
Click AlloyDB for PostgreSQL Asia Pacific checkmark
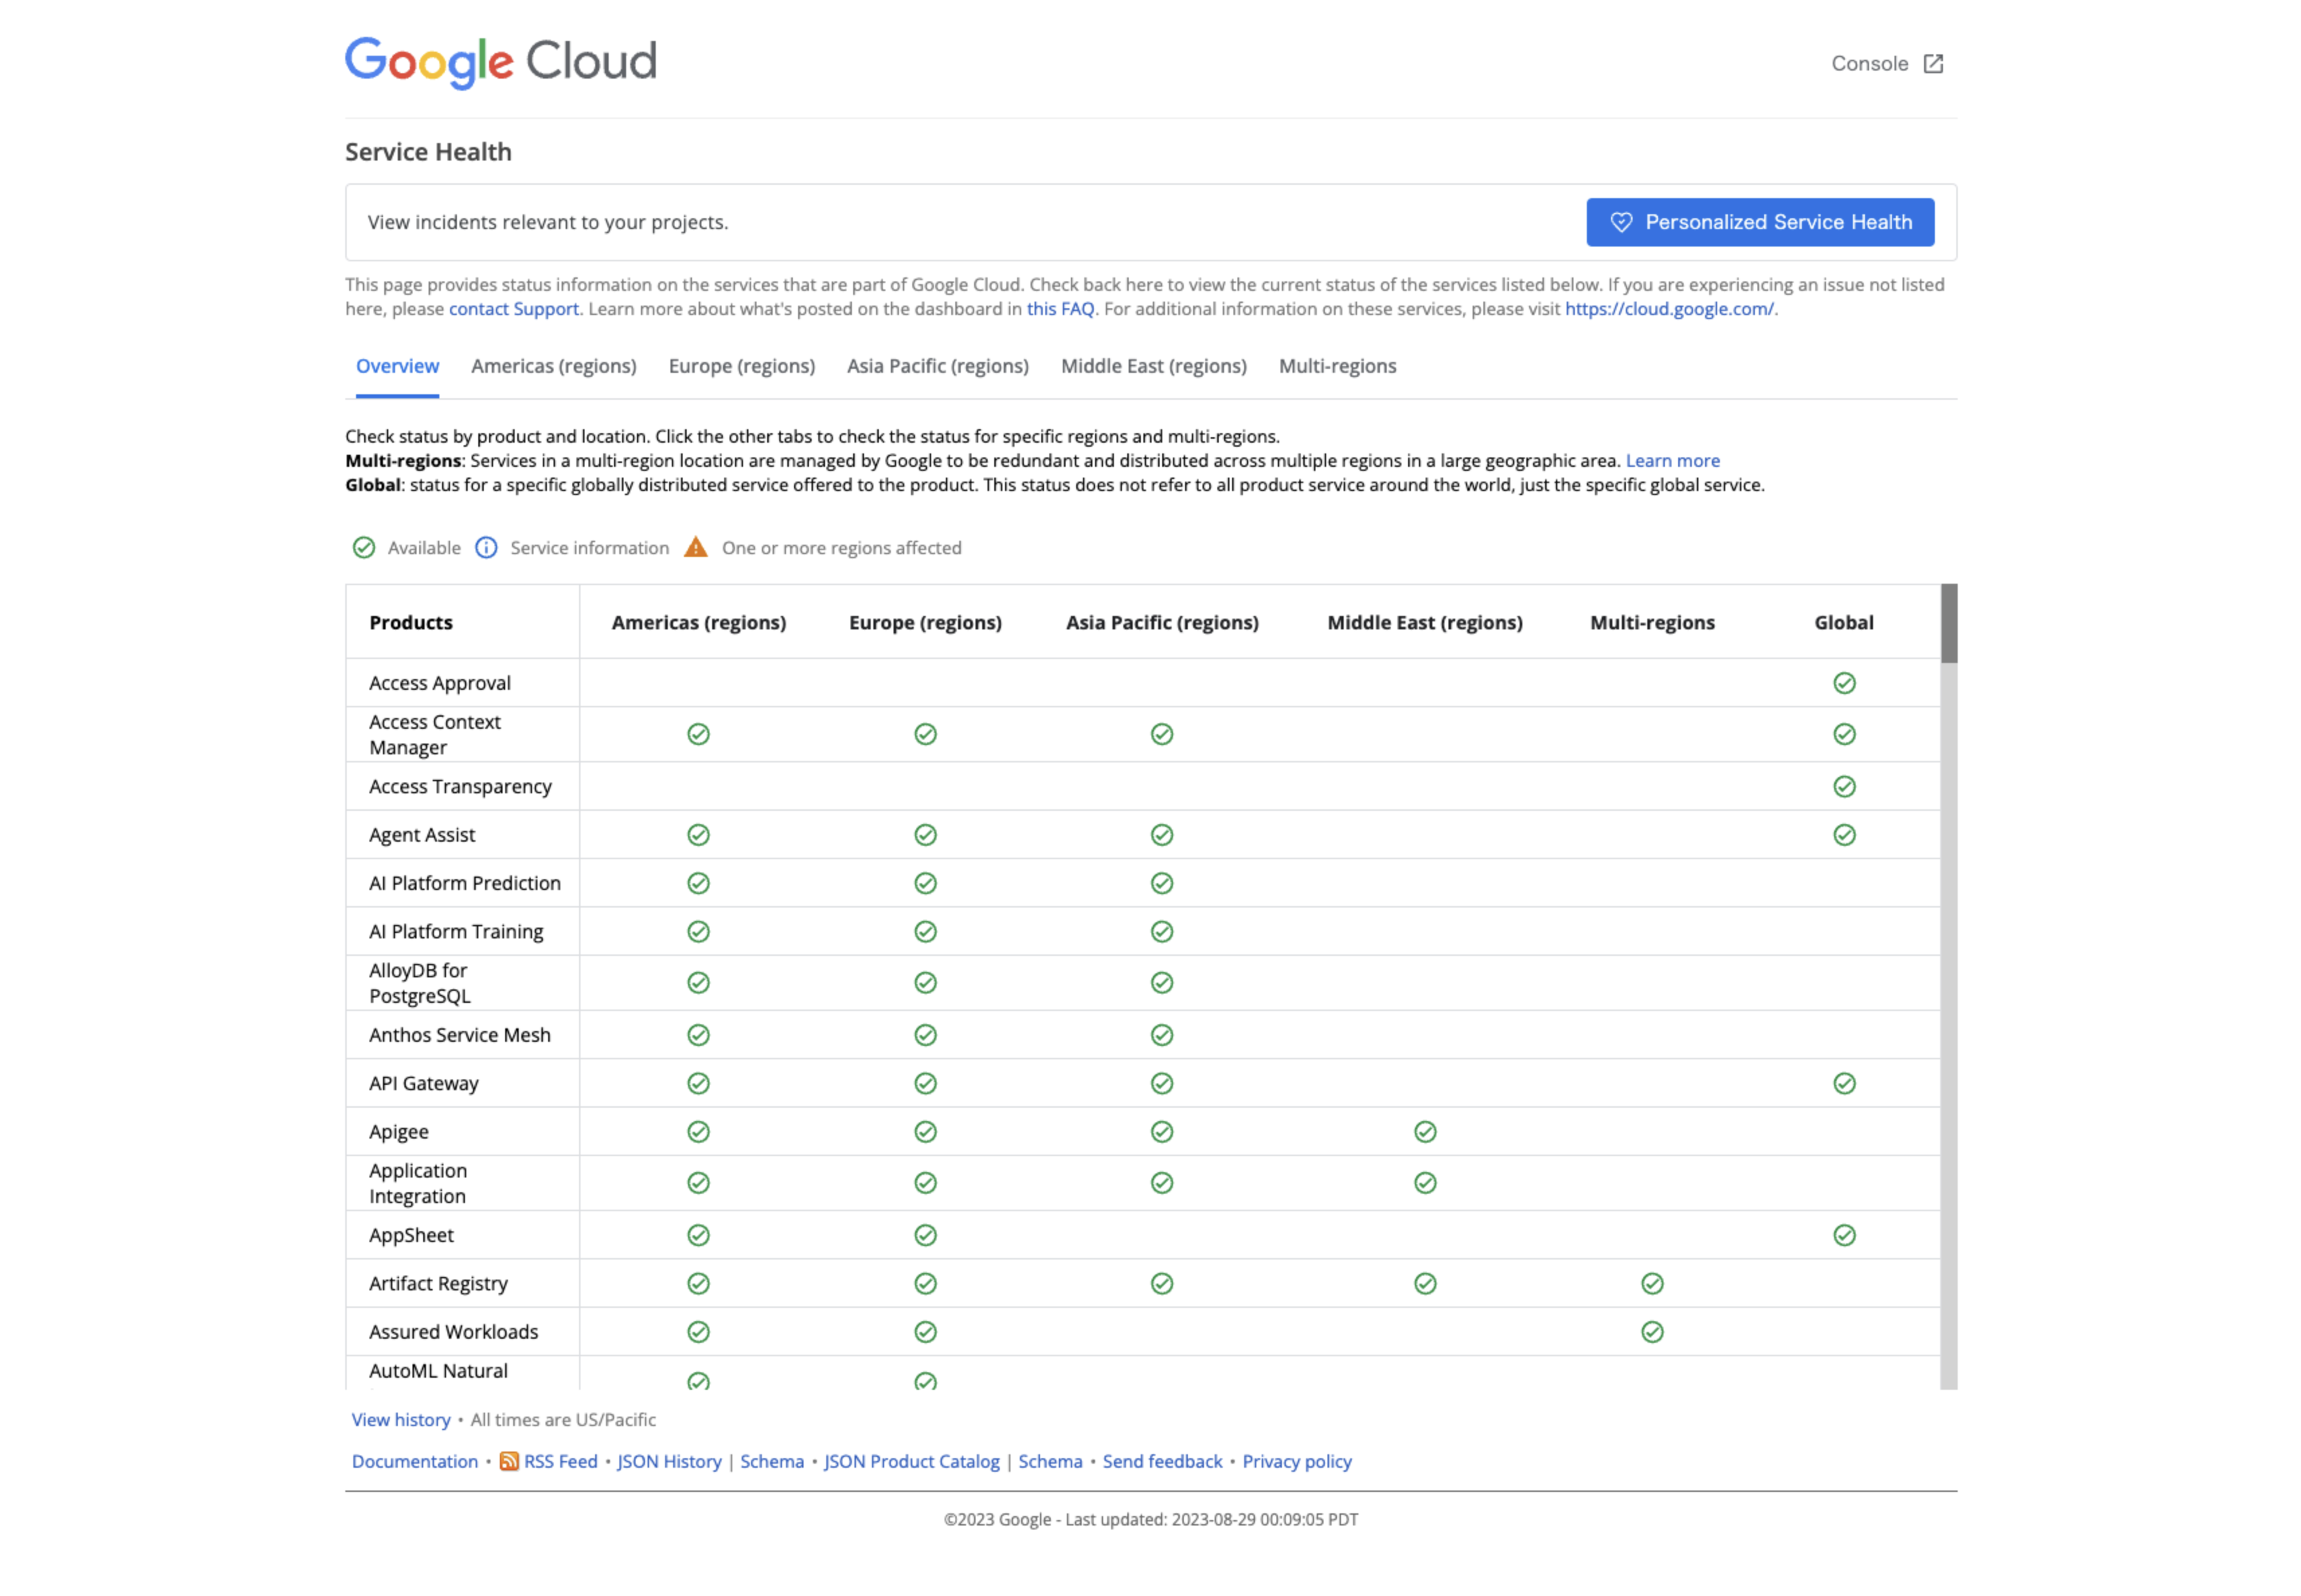click(x=1161, y=983)
